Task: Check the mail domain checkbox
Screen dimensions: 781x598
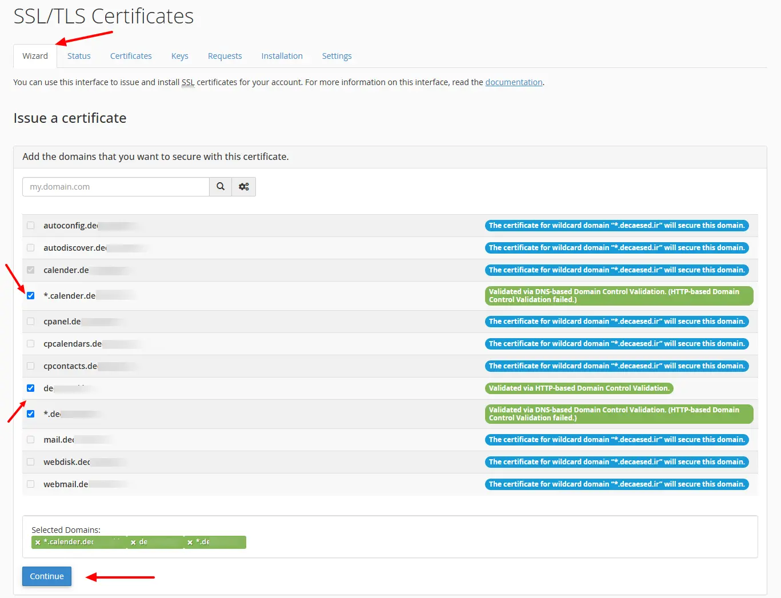Action: point(31,440)
